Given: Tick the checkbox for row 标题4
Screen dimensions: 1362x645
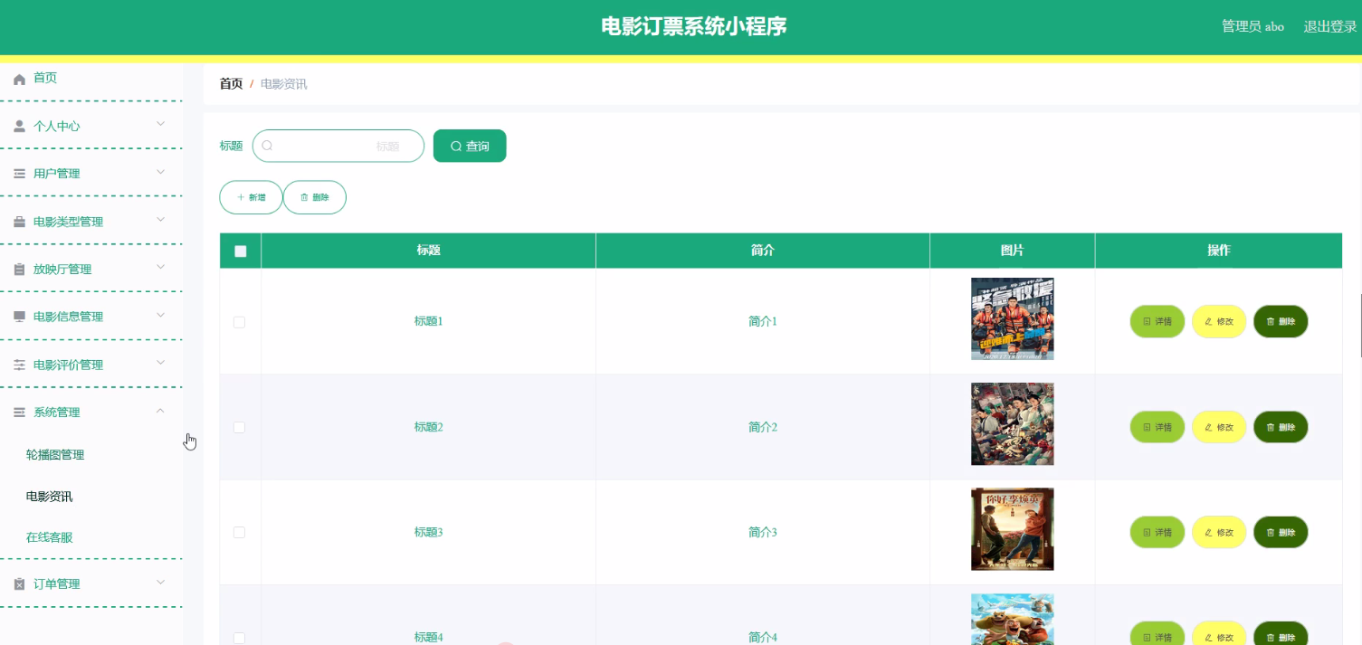Looking at the screenshot, I should click(x=239, y=638).
